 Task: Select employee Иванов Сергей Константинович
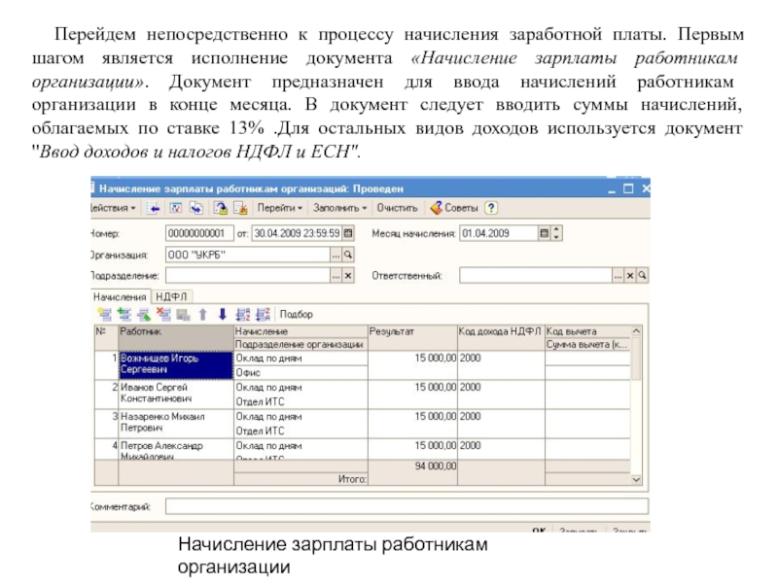(x=176, y=394)
